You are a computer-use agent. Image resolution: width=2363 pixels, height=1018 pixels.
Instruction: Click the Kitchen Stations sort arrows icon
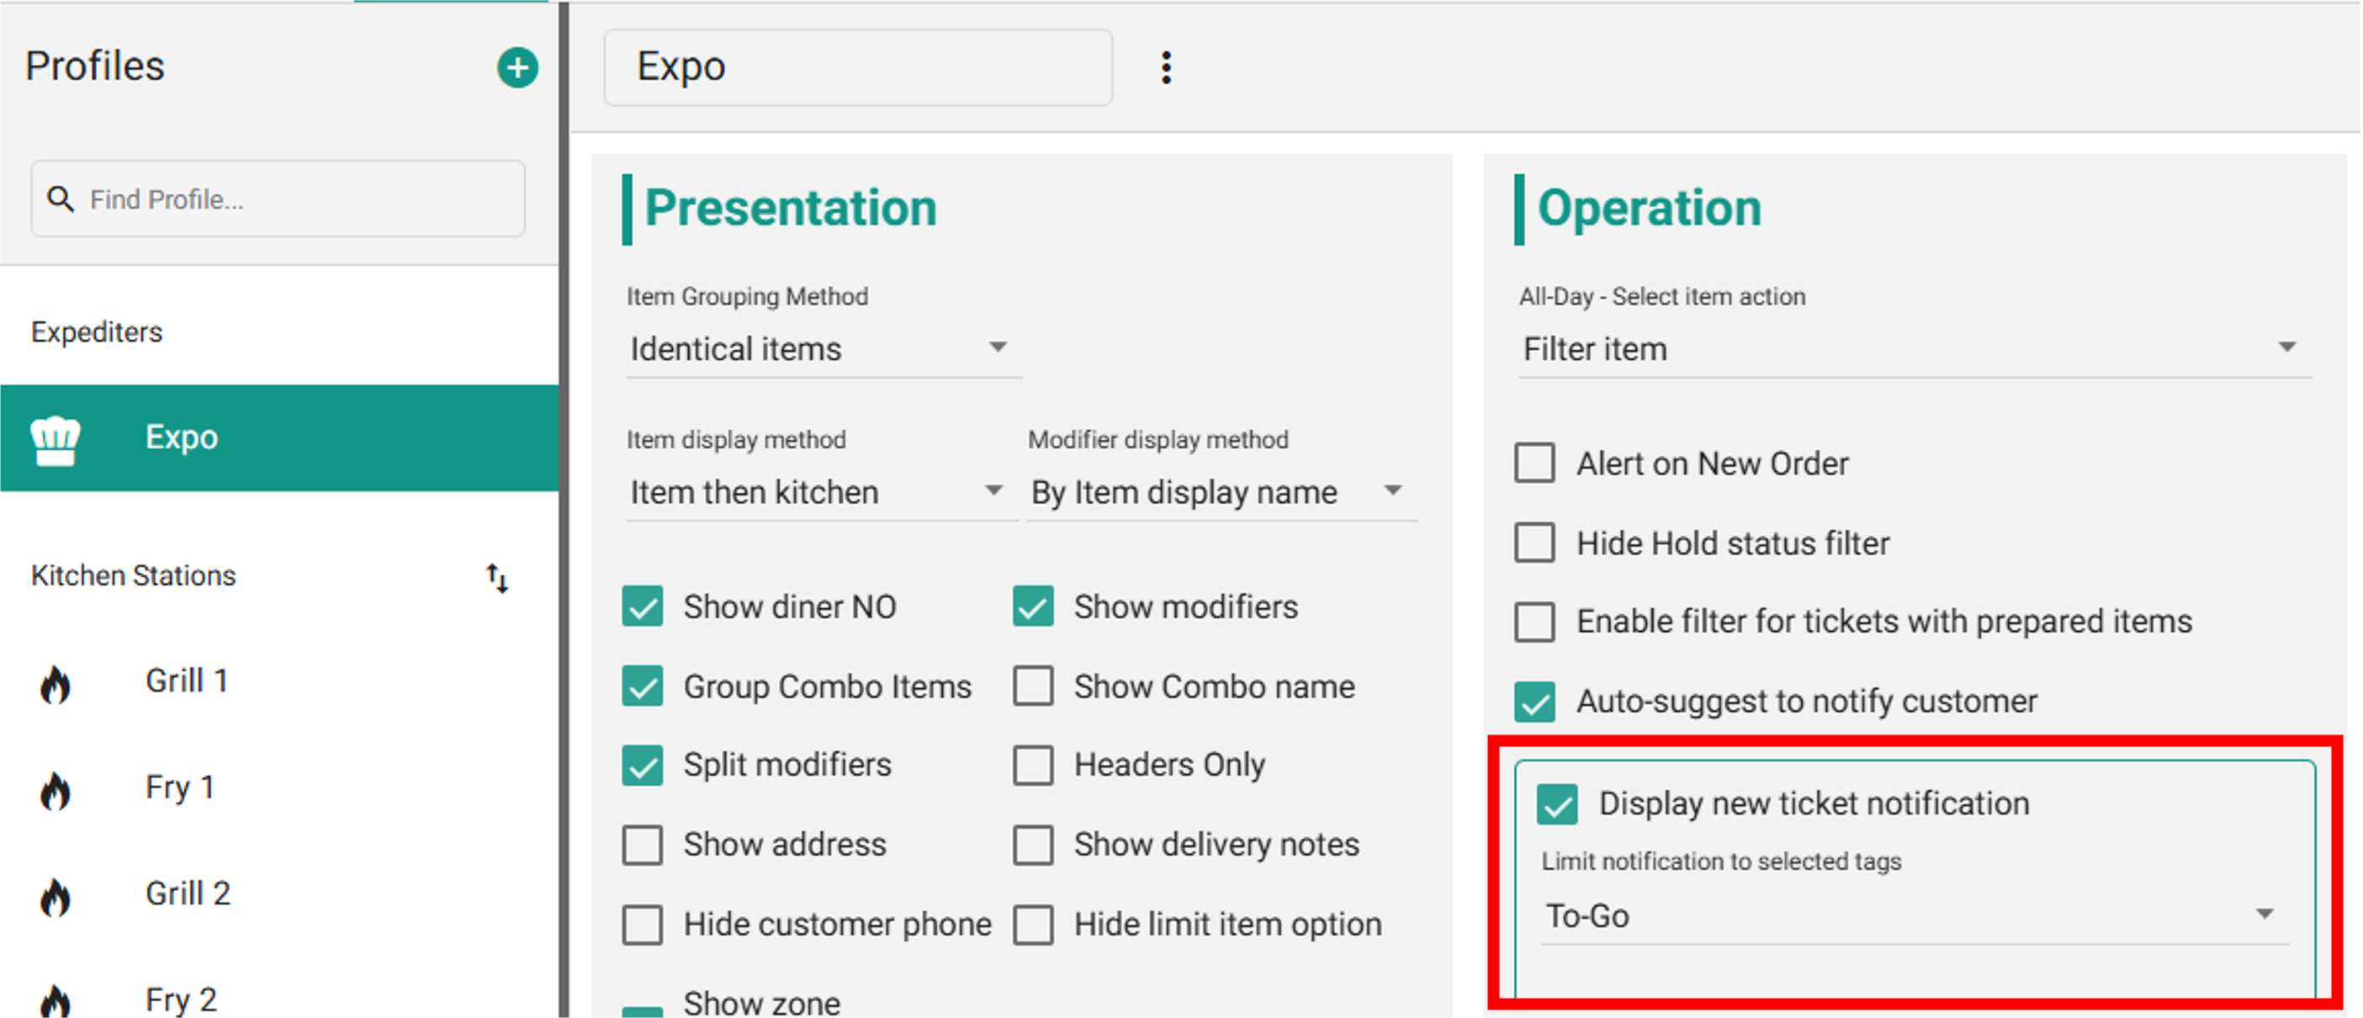pyautogui.click(x=496, y=578)
